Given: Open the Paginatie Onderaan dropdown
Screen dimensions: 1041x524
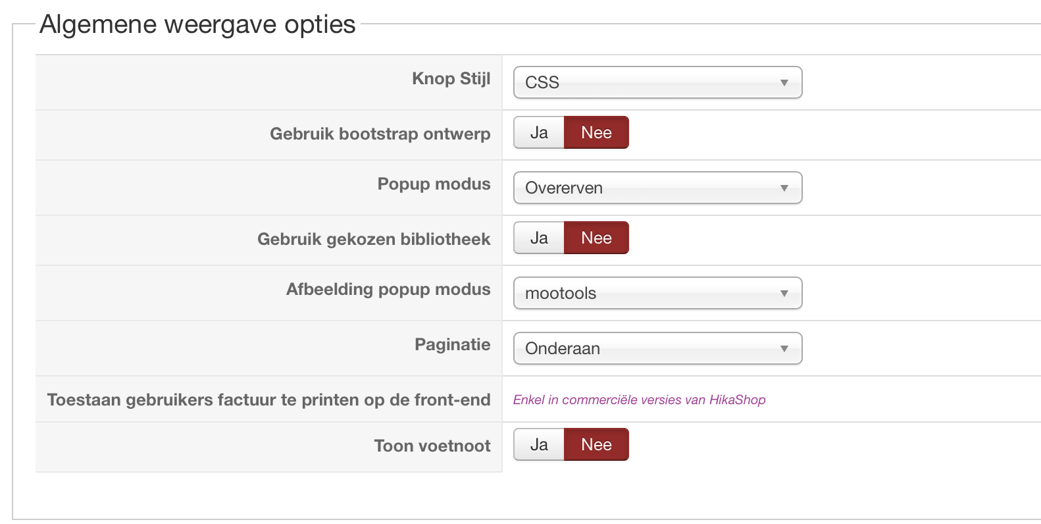Looking at the screenshot, I should pos(645,348).
